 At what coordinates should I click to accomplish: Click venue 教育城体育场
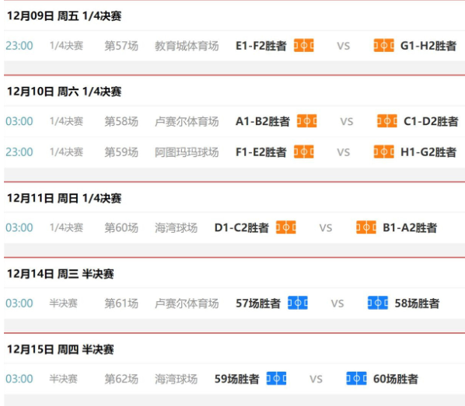[187, 46]
